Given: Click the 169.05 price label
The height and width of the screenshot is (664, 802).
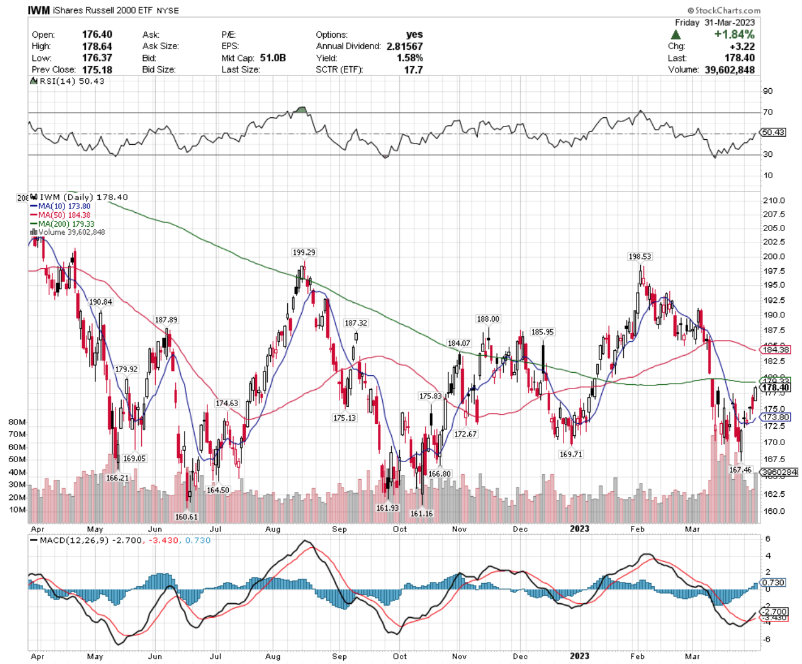Looking at the screenshot, I should pos(134,458).
